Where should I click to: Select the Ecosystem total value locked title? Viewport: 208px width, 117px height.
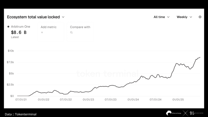coord(33,17)
